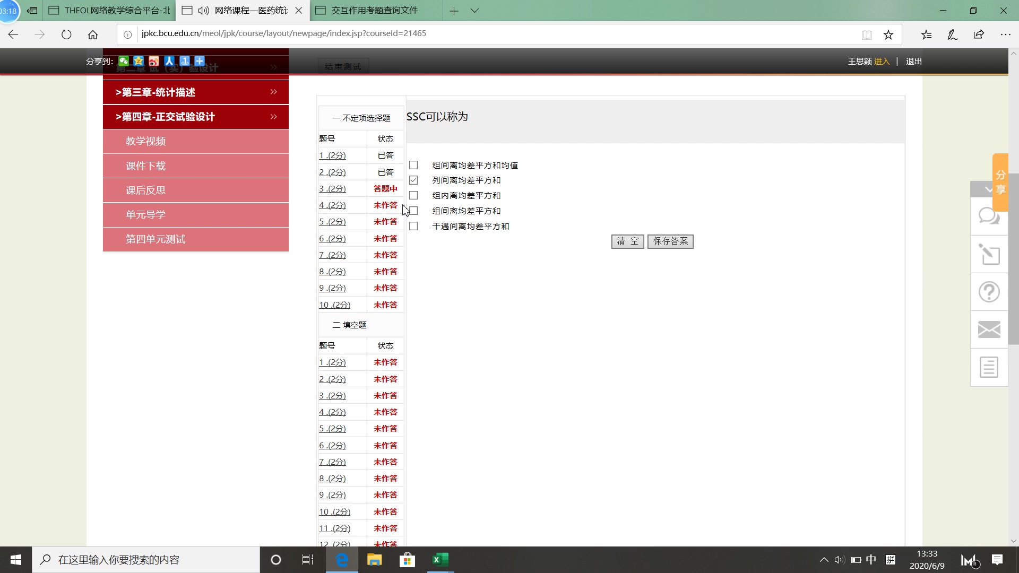Open 课后反思 menu item
The image size is (1019, 573).
tap(196, 190)
